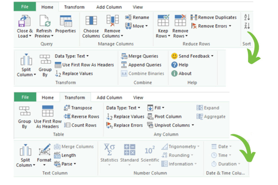Click the Refresh Preview icon
The image size is (278, 185).
point(44,21)
